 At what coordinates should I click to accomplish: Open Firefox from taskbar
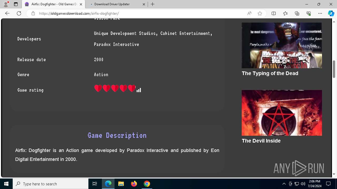[x=134, y=184]
